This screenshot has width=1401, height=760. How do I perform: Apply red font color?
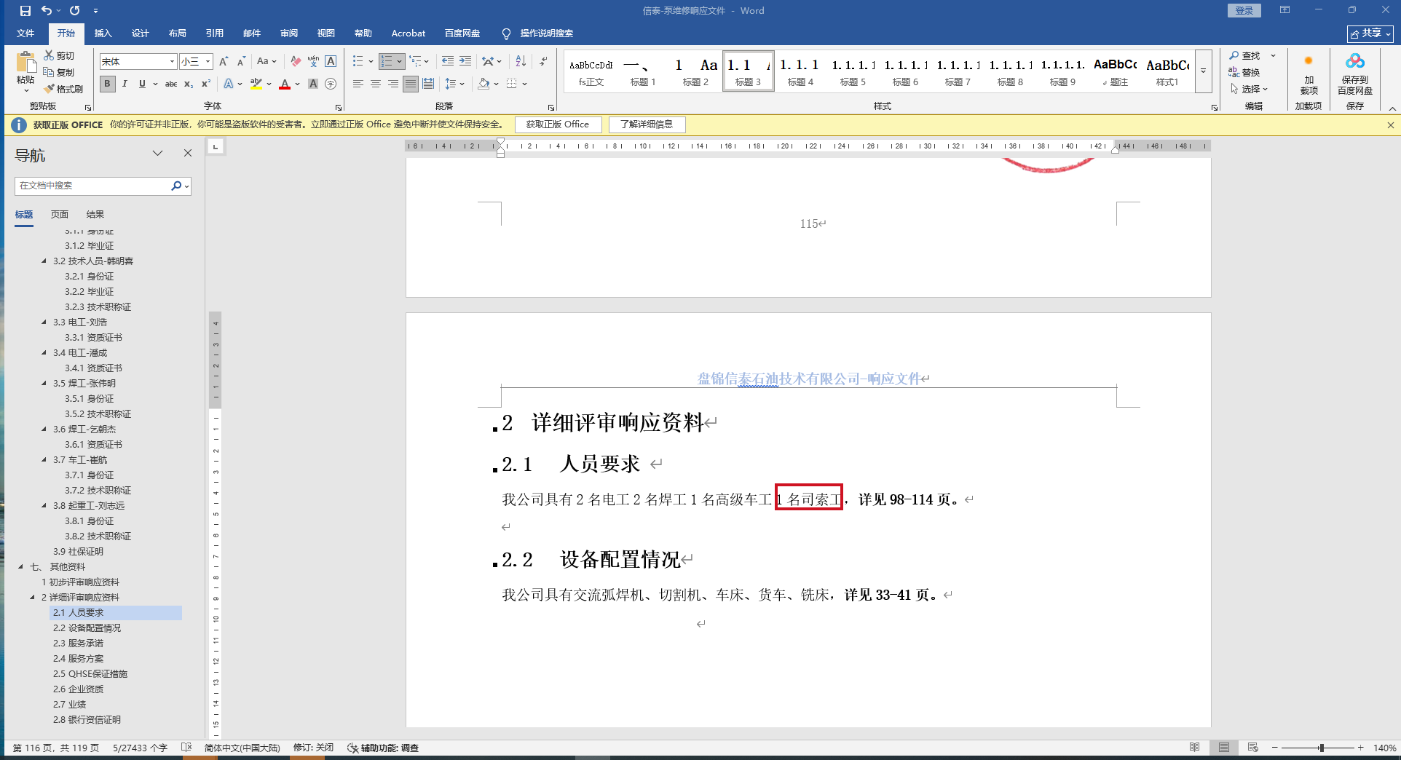pyautogui.click(x=285, y=84)
